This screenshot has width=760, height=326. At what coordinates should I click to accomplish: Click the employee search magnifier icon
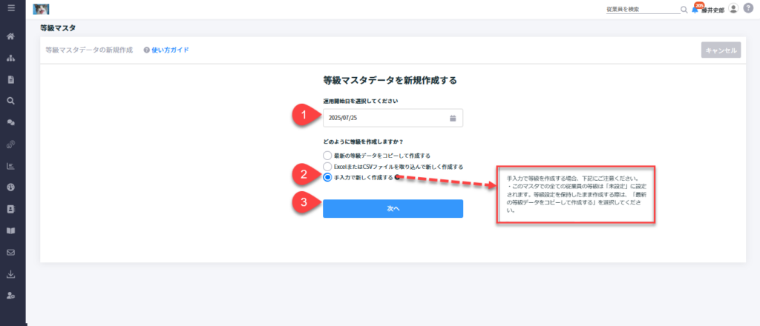pos(684,10)
